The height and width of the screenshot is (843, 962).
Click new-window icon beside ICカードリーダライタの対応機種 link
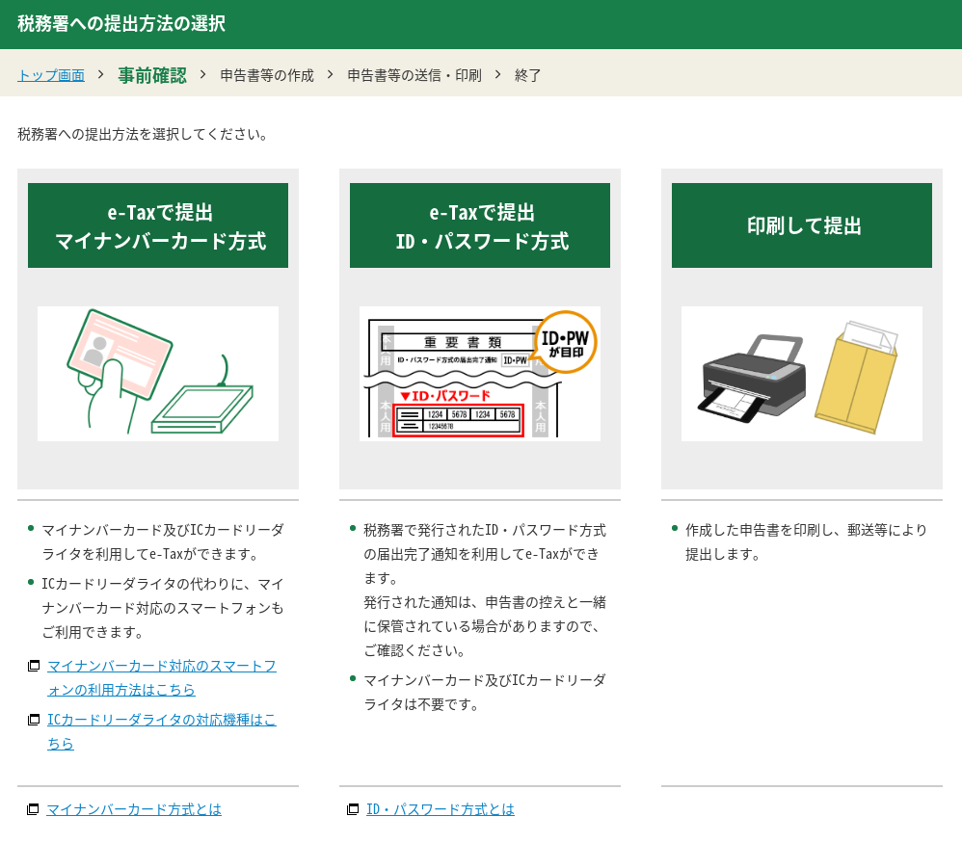pyautogui.click(x=34, y=720)
